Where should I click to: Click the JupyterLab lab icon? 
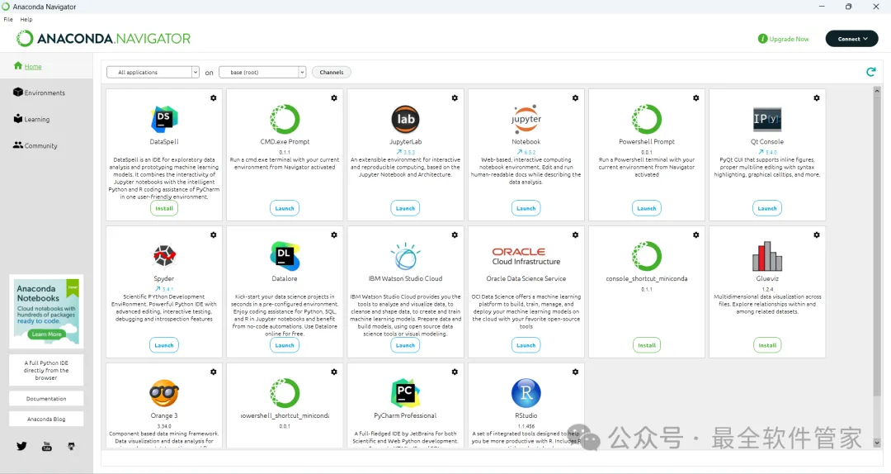coord(406,119)
